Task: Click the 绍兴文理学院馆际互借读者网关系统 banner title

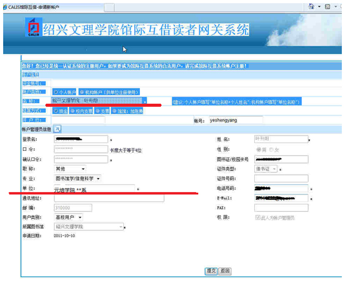Action: click(x=146, y=29)
